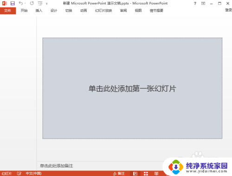The height and width of the screenshot is (176, 232).
Task: Save the presentation with the floppy icon
Action: point(13,3)
